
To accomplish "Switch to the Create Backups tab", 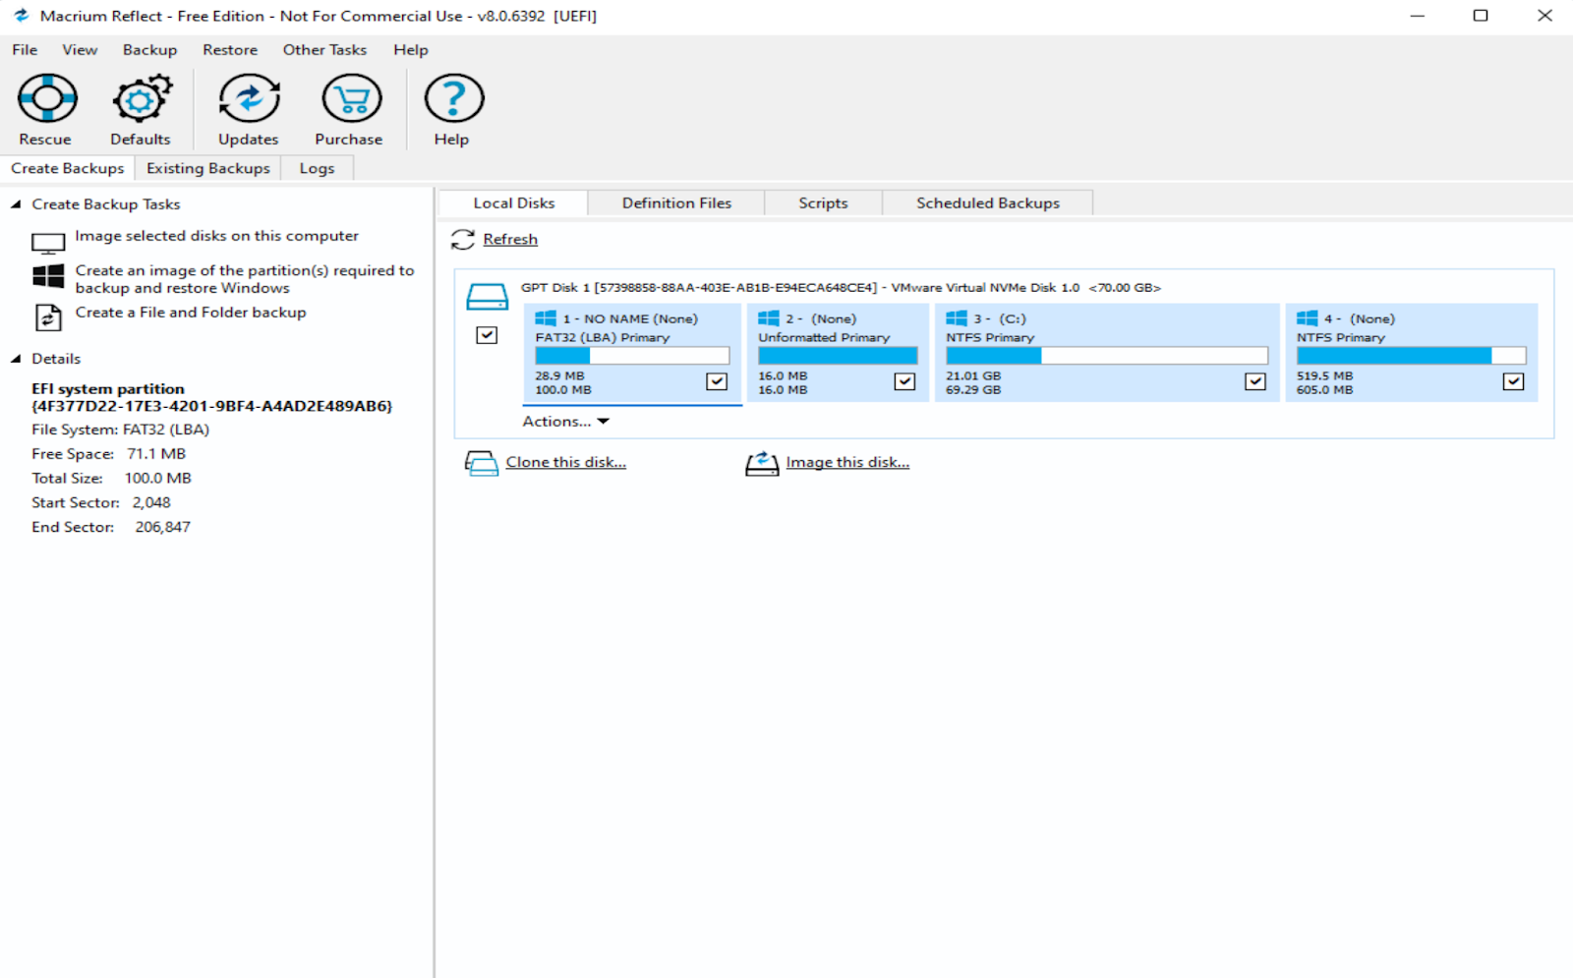I will [68, 168].
